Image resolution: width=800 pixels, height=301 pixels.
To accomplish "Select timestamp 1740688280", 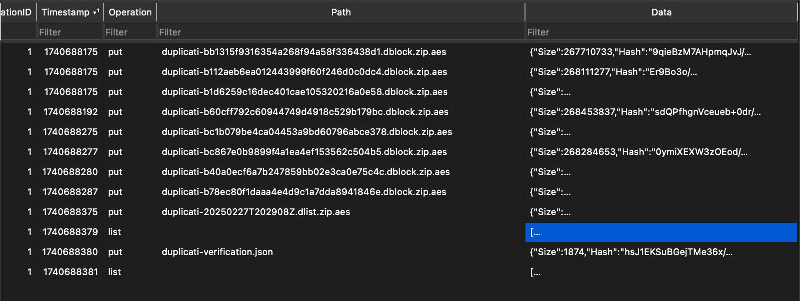I will (70, 172).
